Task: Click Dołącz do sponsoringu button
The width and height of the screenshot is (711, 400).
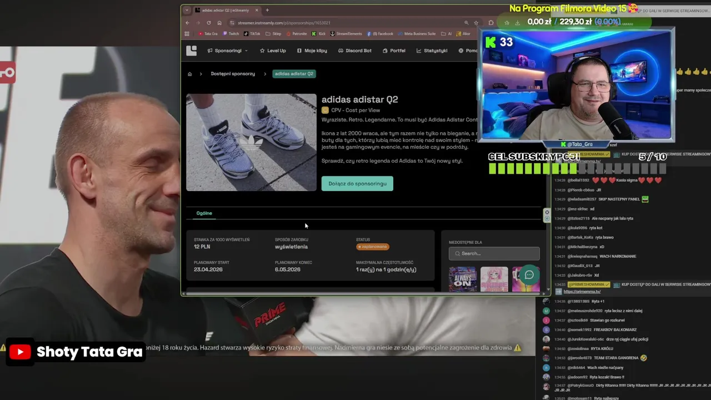Action: (357, 184)
